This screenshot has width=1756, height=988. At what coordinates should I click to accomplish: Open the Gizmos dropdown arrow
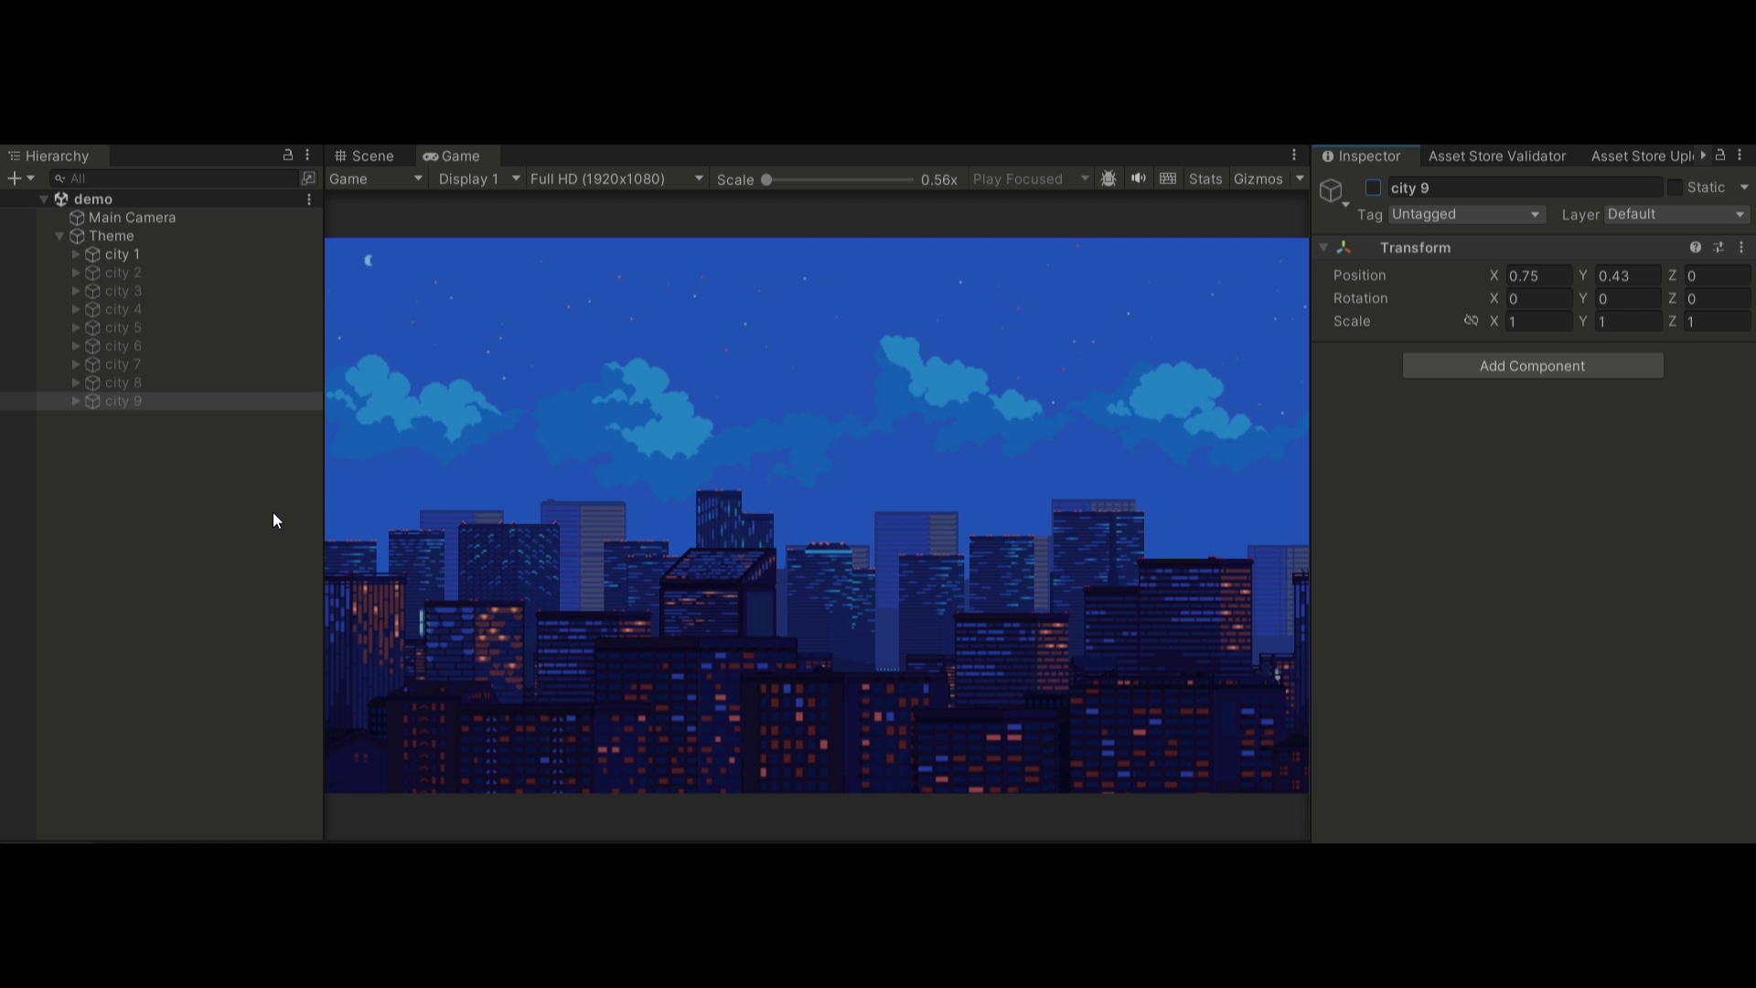tap(1300, 179)
